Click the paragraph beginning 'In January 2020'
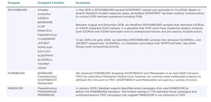This screenshot has height=102, width=211. point(136,91)
